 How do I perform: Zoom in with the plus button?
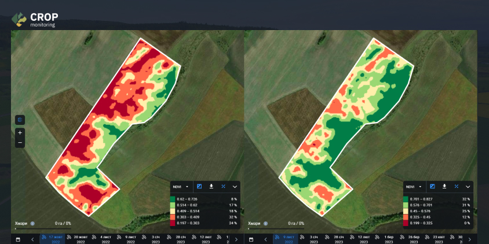20,133
